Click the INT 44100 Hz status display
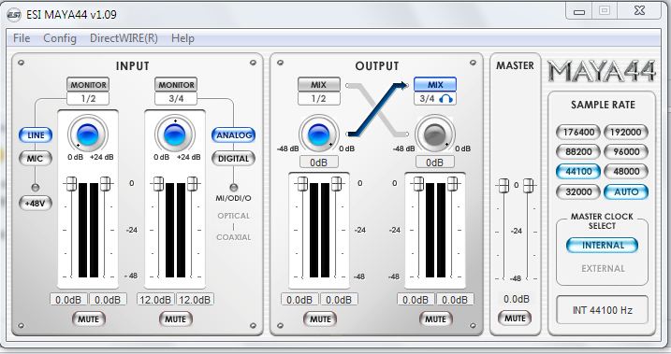671x354 pixels. pos(602,310)
